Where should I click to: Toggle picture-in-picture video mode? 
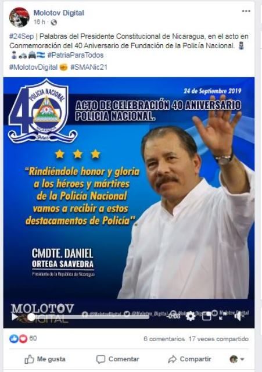coord(206,316)
